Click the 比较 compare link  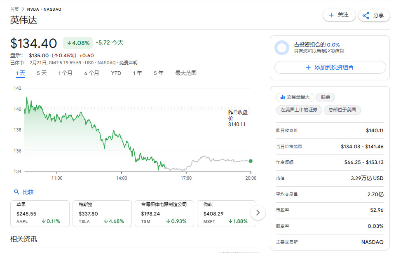pos(28,192)
